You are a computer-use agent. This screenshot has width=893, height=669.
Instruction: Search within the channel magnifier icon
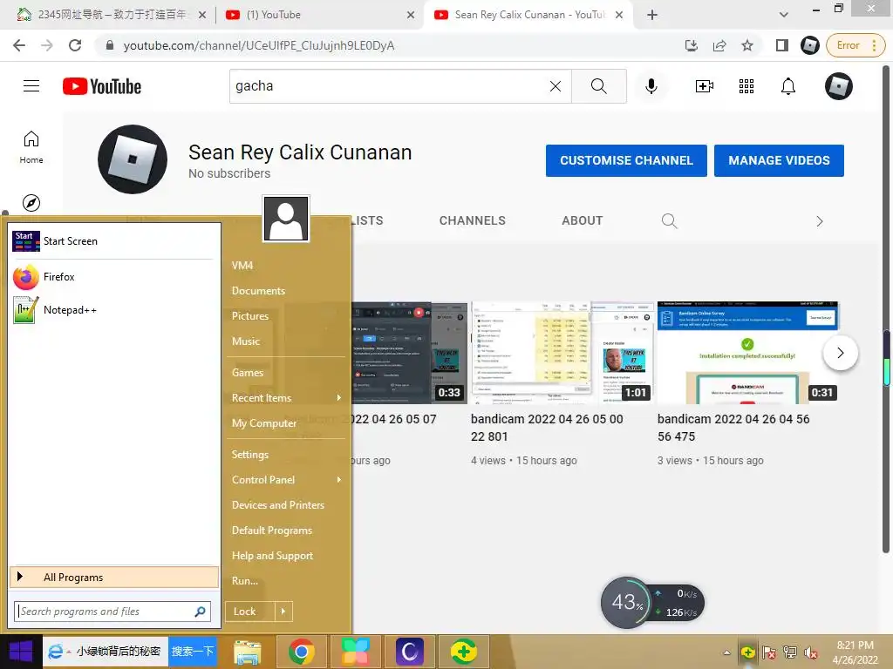click(x=669, y=220)
